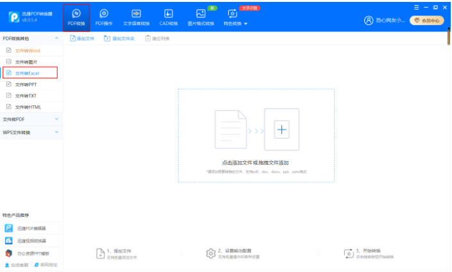This screenshot has width=452, height=272.
Task: Open 迅捷PDF编辑器 recommended product
Action: [x=31, y=228]
